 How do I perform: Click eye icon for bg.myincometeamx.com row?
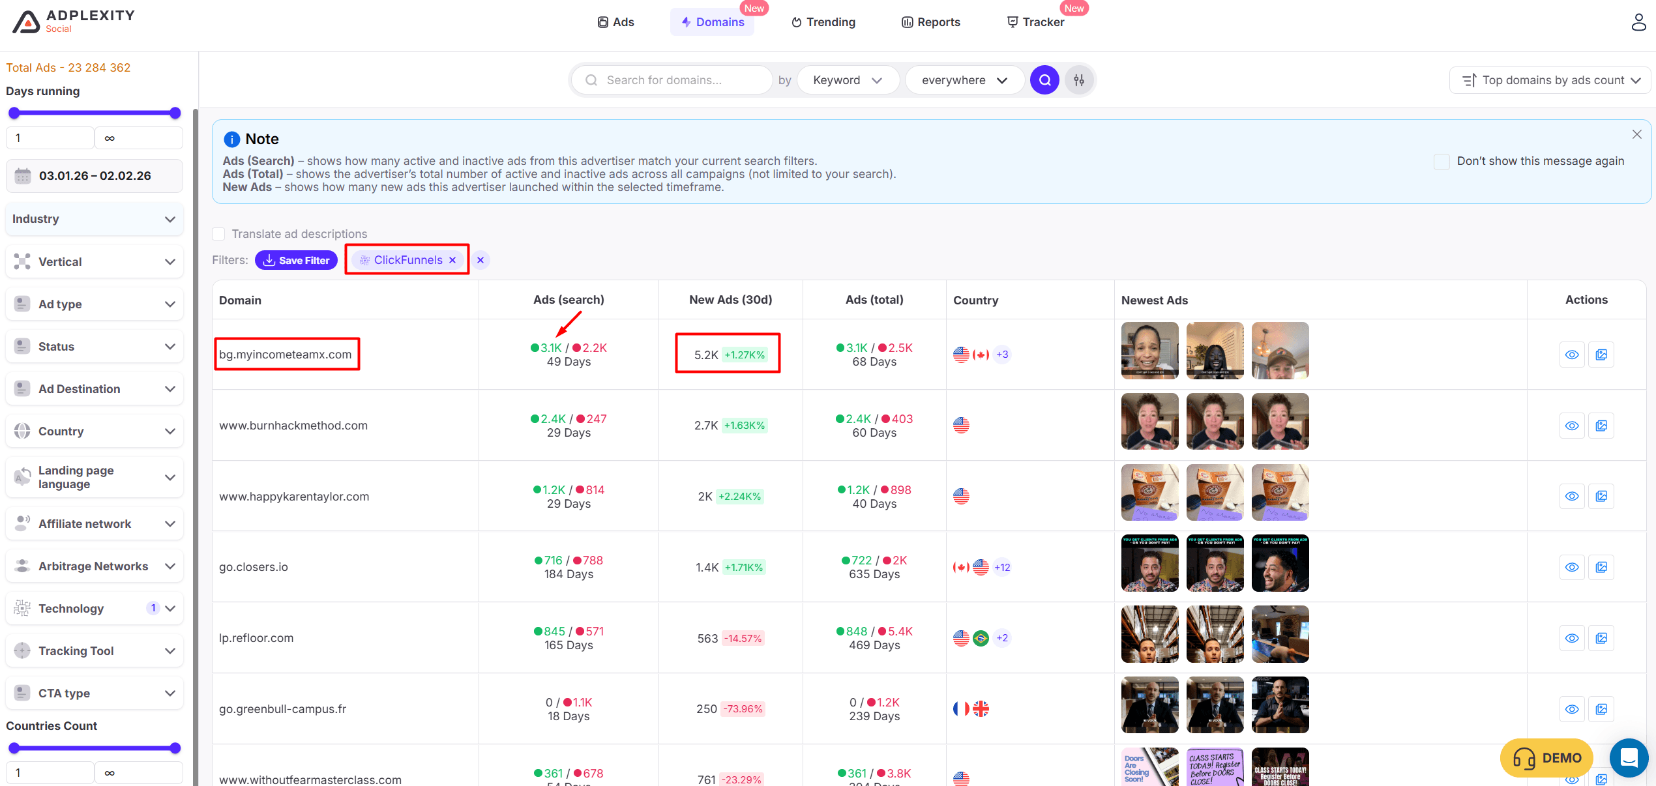coord(1572,355)
